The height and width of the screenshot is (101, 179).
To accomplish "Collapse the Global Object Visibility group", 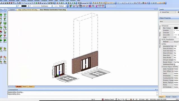I will 162,67.
